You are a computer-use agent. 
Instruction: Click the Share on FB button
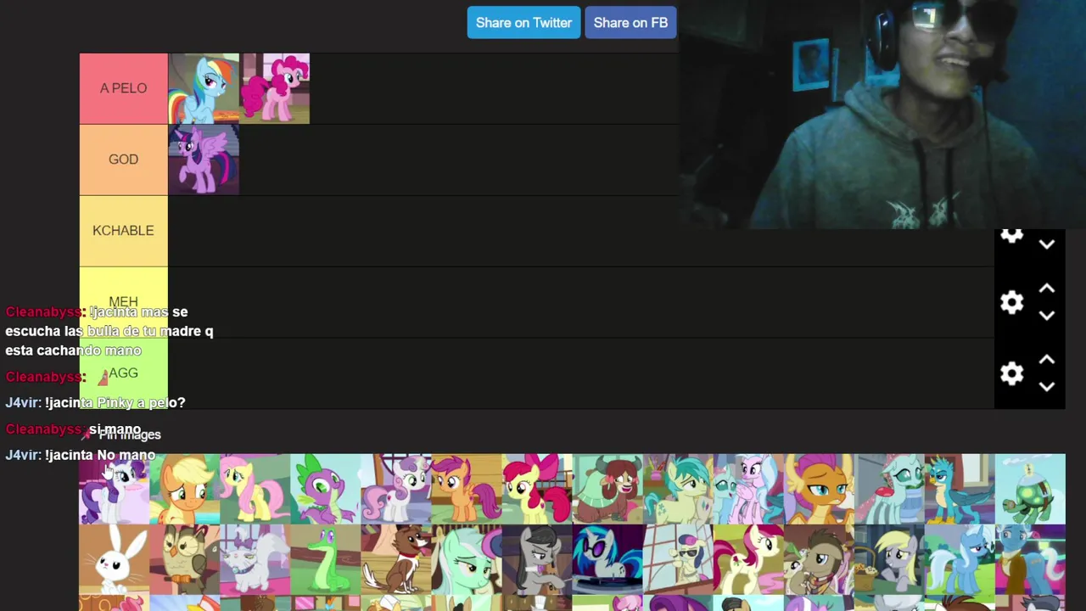click(x=630, y=23)
